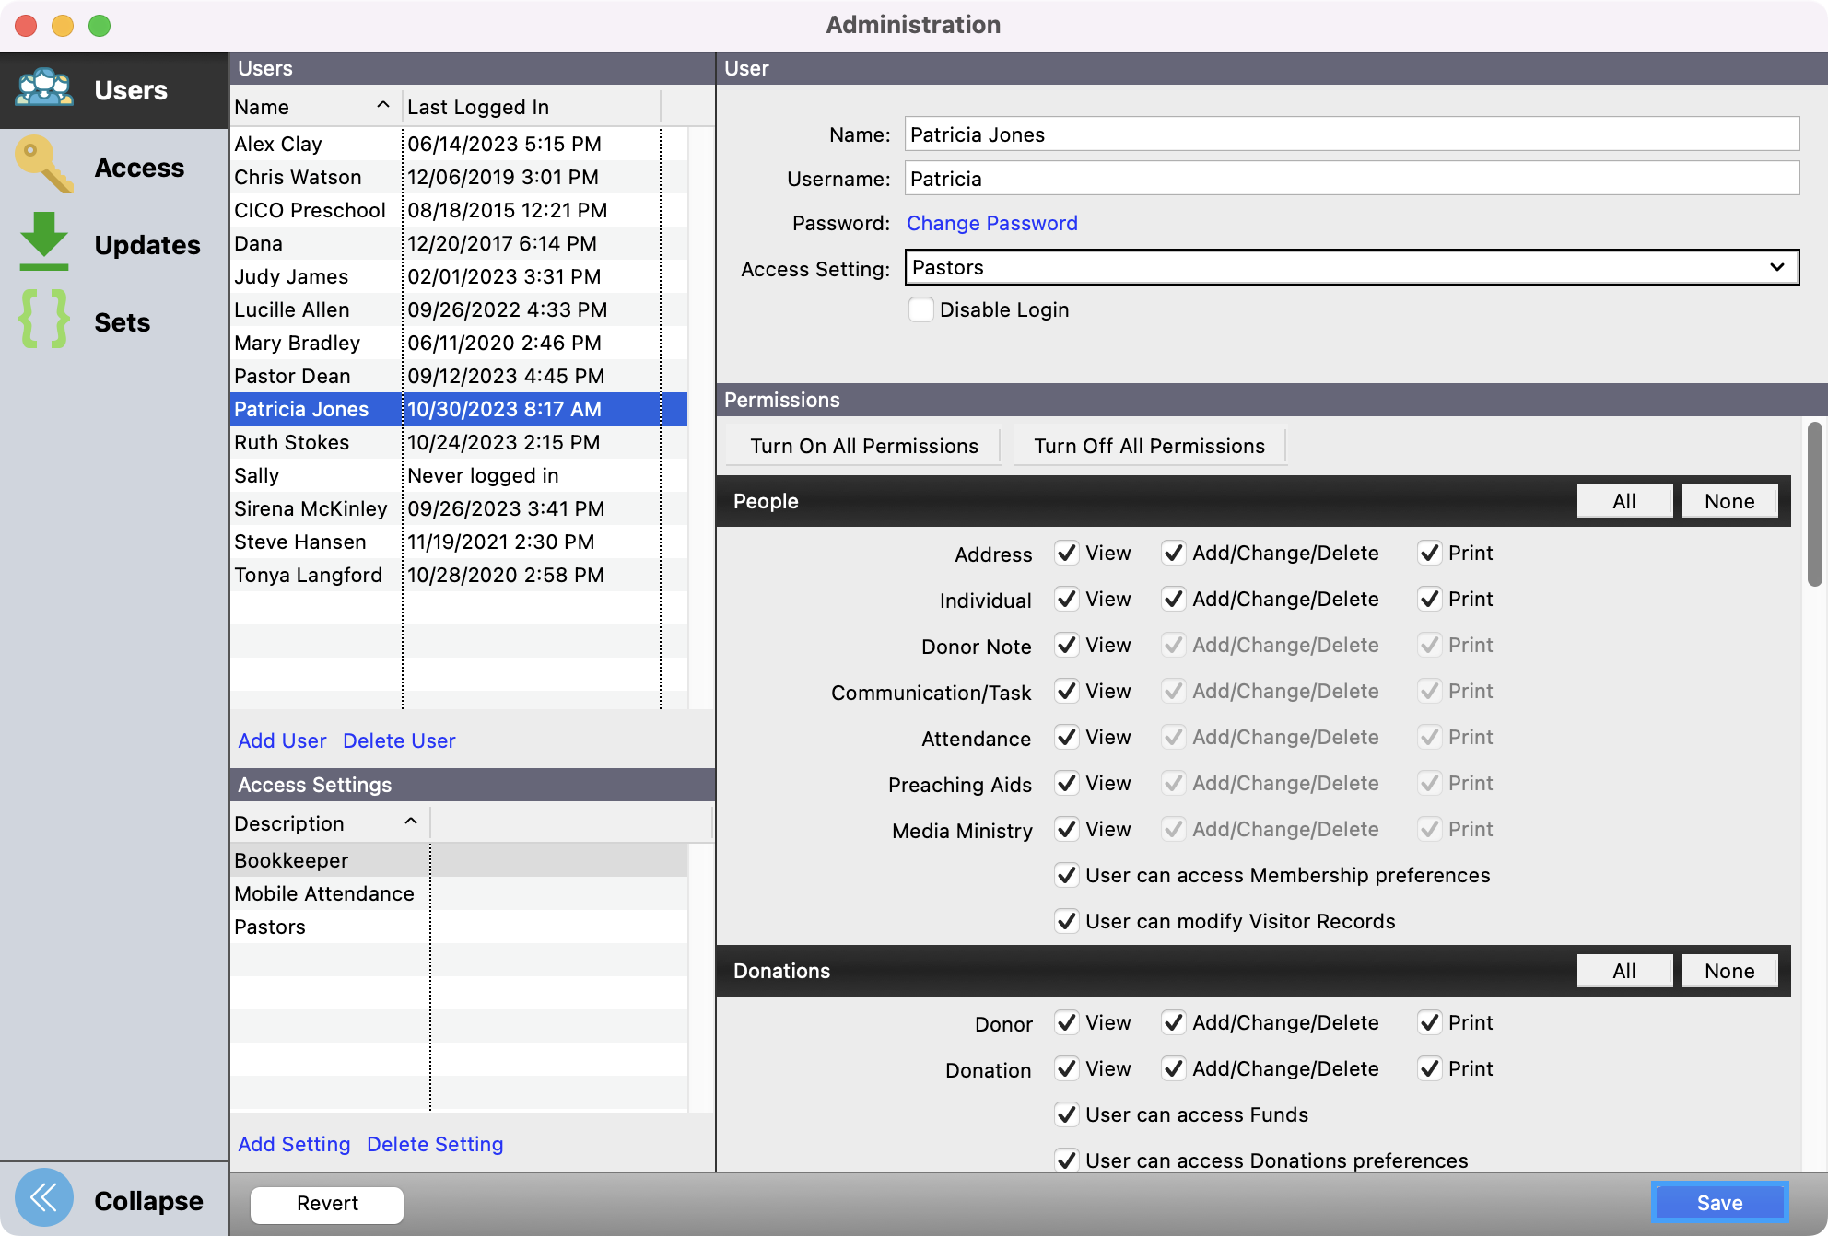Click the green zoom window button
1828x1236 pixels.
point(100,26)
